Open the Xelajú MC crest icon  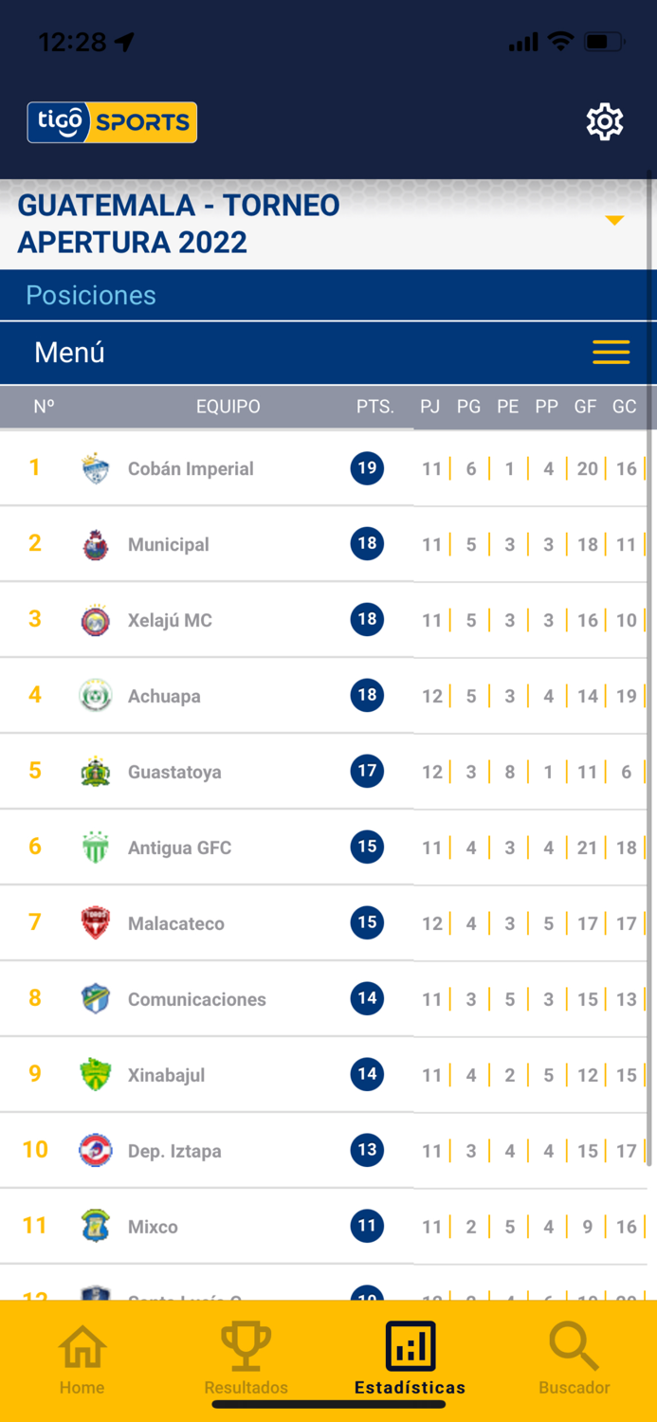(95, 619)
